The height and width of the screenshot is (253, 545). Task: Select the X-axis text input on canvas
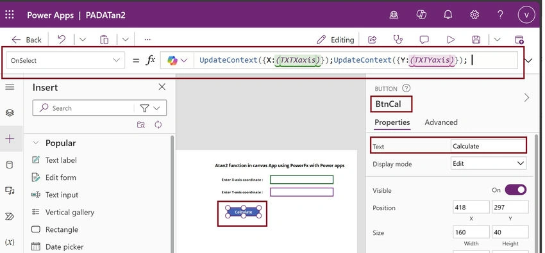[302, 179]
